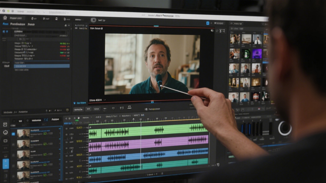Image resolution: width=326 pixels, height=183 pixels.
Task: Select the blue audio track clip
Action: pos(148,155)
